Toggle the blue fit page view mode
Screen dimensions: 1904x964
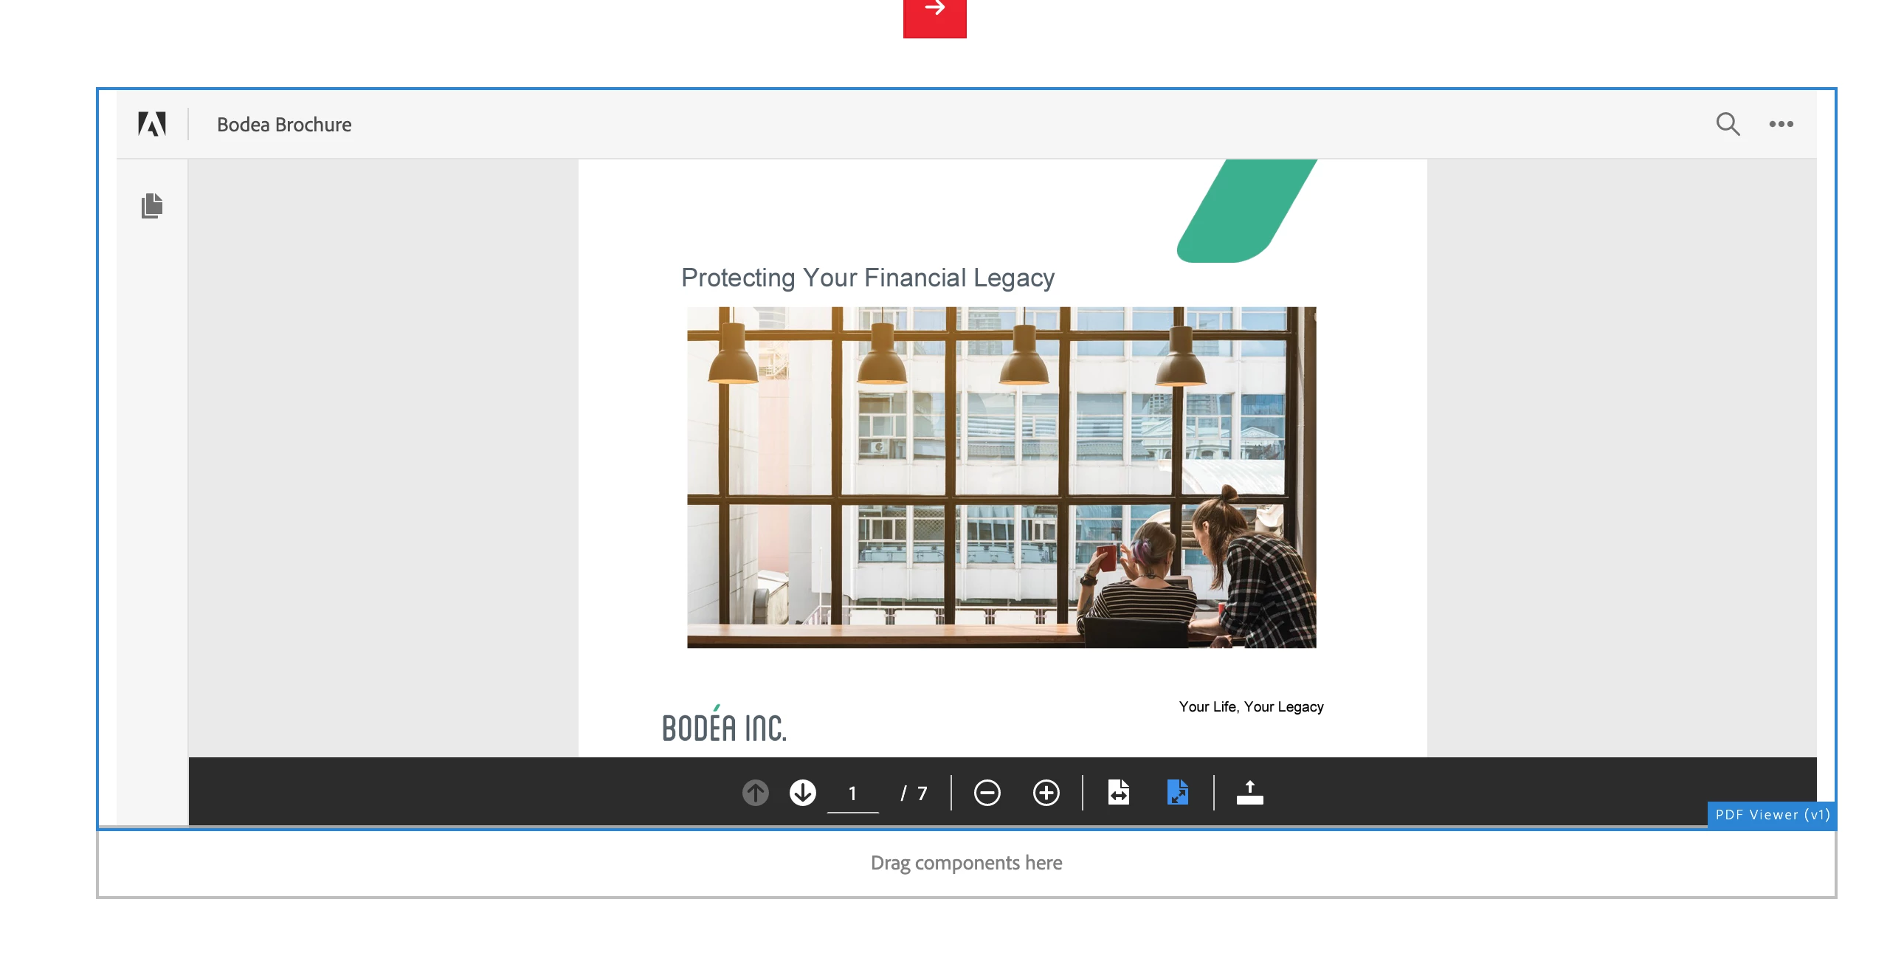[1176, 793]
